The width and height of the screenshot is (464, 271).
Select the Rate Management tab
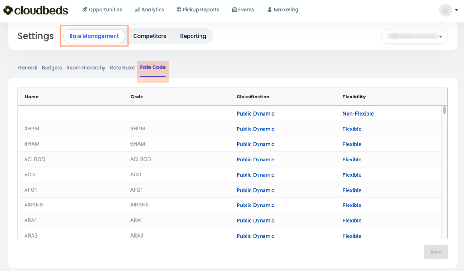94,36
